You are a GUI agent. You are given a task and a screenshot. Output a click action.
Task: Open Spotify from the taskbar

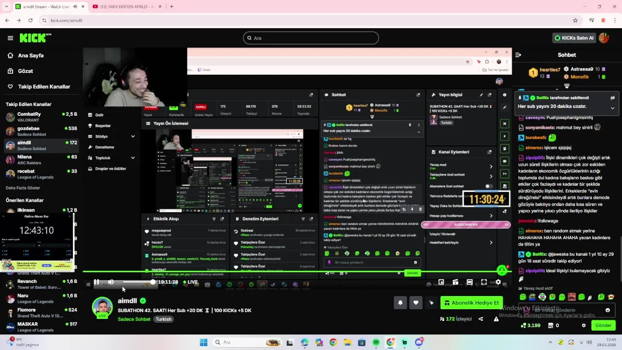point(376,342)
